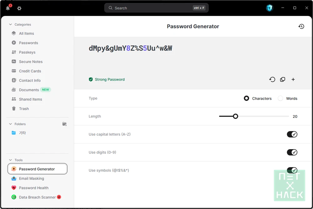313x209 pixels.
Task: Collapse the Tools section
Action: (10, 160)
